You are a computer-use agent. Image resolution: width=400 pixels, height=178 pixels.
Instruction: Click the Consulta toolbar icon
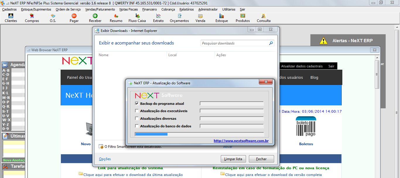263,18
